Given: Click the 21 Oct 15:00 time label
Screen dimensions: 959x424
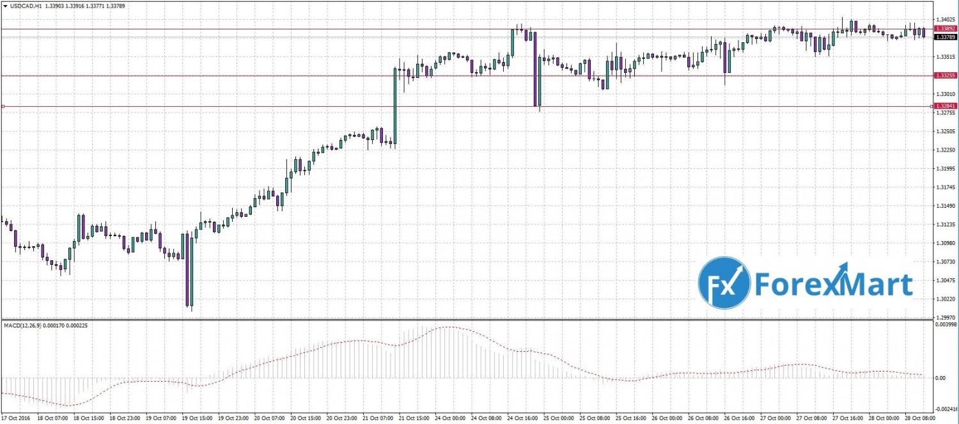Looking at the screenshot, I should (414, 419).
